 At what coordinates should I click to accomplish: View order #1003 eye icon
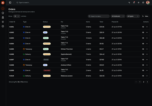tap(143, 38)
